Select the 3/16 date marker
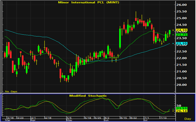 11,118
